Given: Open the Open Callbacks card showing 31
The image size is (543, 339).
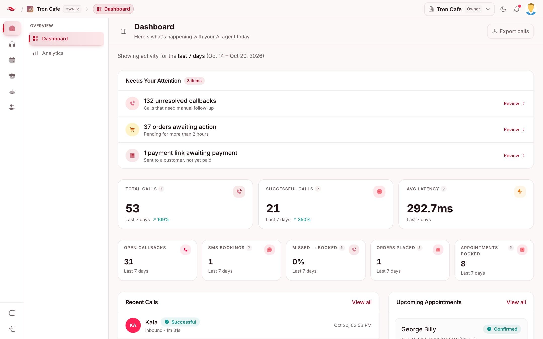Looking at the screenshot, I should coord(157,260).
